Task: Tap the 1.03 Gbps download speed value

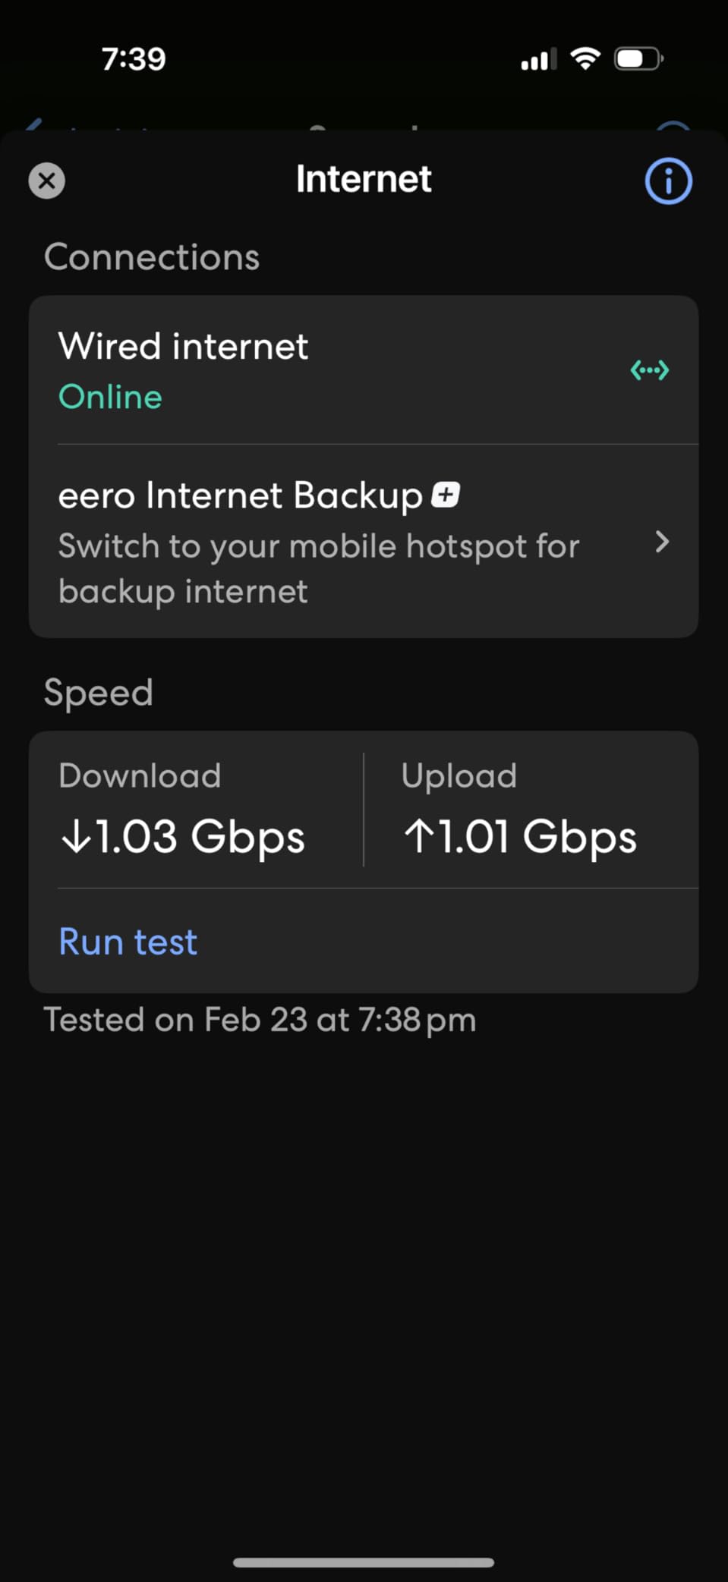Action: (200, 837)
